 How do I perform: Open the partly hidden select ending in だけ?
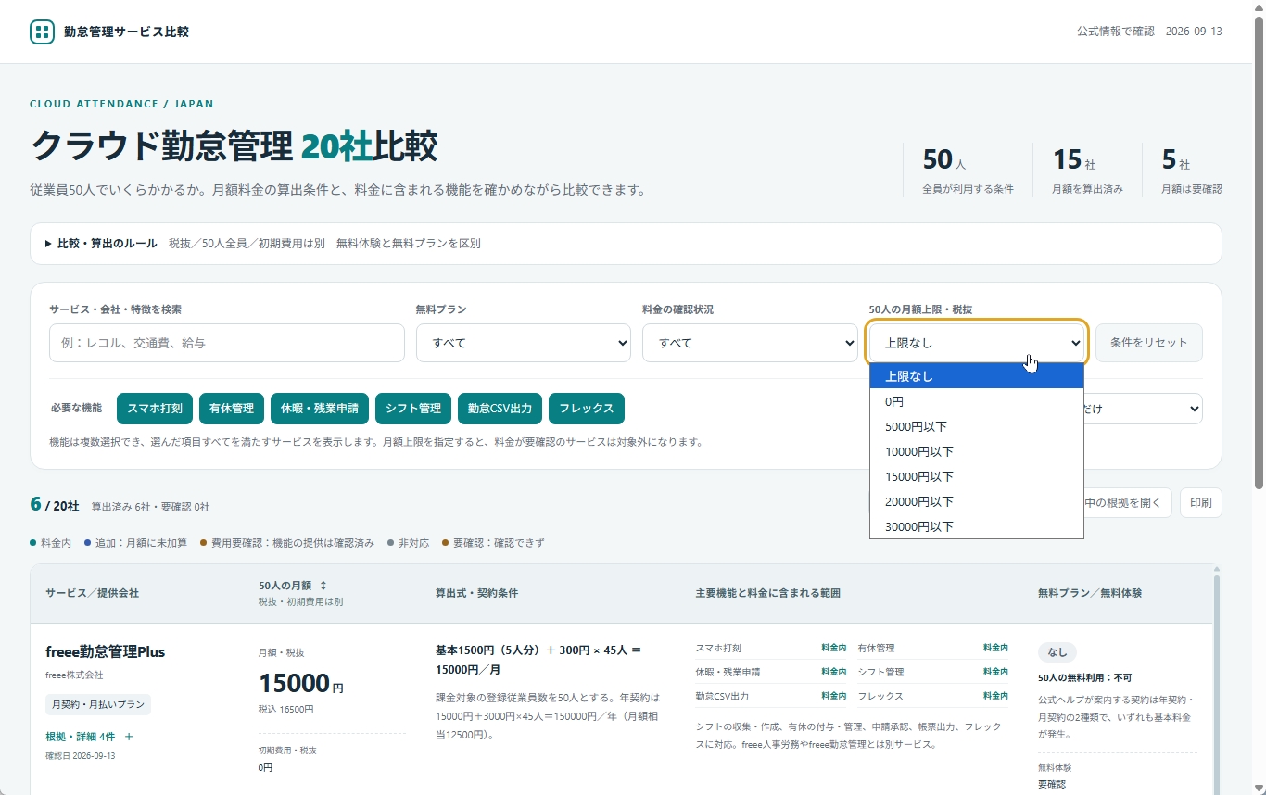[1143, 409]
